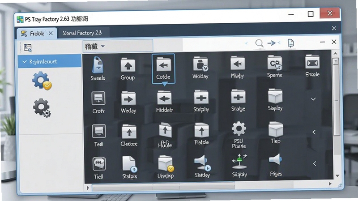
Task: Open the Tiep box icon
Action: point(276,129)
